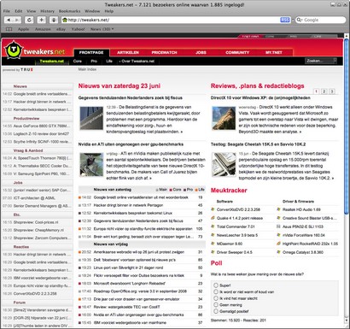Click the RSS button in address bar
Viewport: 350px width, 329px height.
click(x=285, y=20)
